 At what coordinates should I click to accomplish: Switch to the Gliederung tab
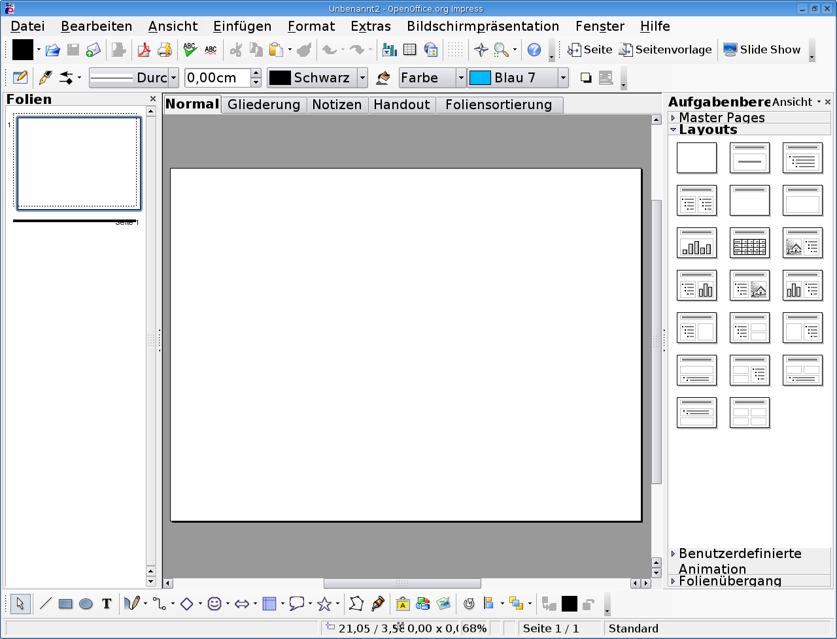(264, 105)
